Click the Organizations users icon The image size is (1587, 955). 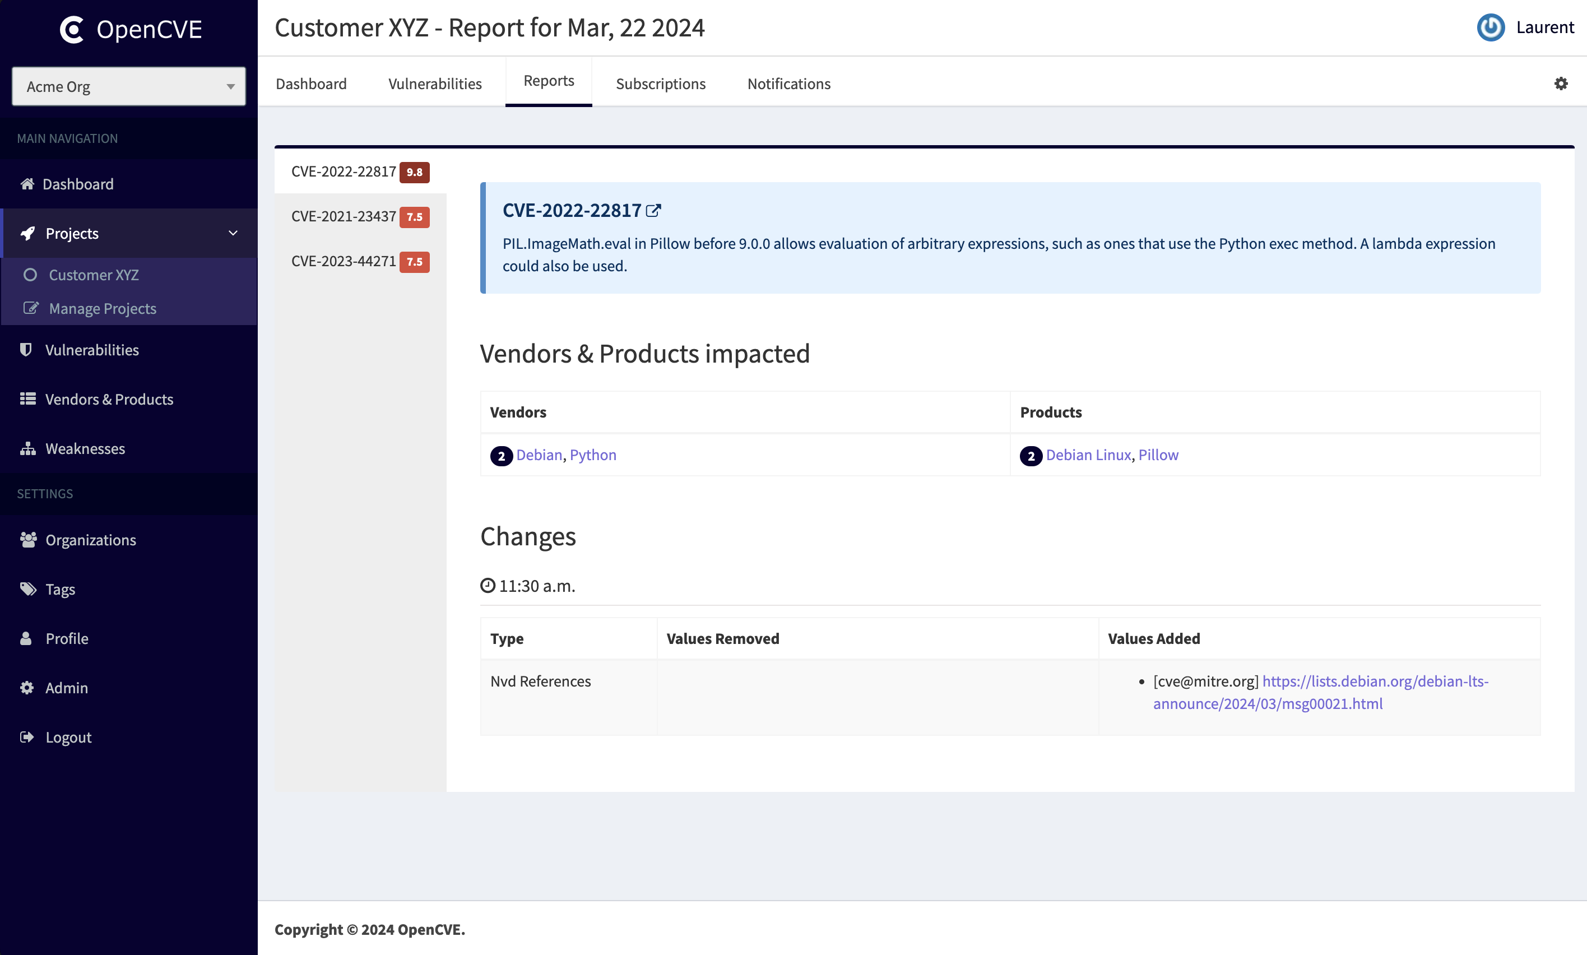[29, 540]
